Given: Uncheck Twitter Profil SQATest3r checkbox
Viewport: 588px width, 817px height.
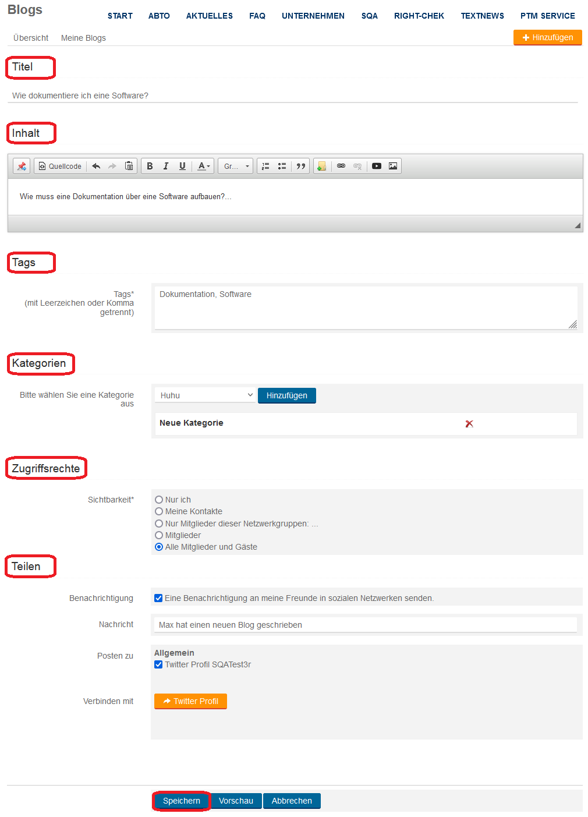Looking at the screenshot, I should click(158, 664).
